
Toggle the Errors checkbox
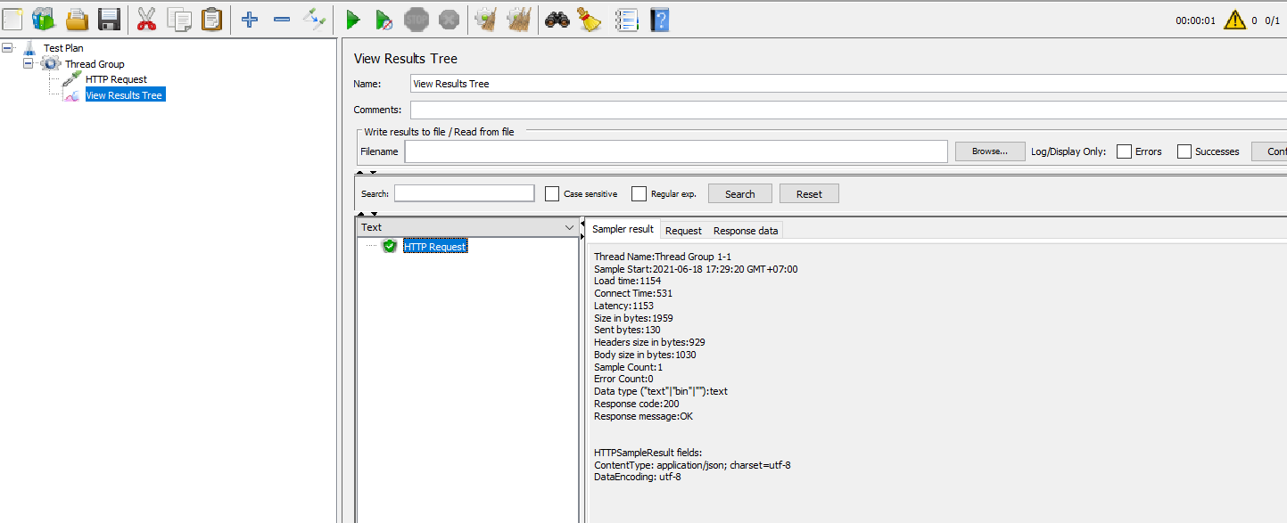tap(1124, 151)
